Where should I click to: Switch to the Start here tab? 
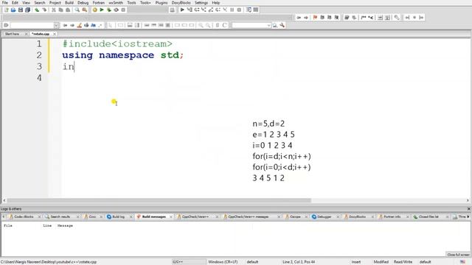(x=12, y=34)
